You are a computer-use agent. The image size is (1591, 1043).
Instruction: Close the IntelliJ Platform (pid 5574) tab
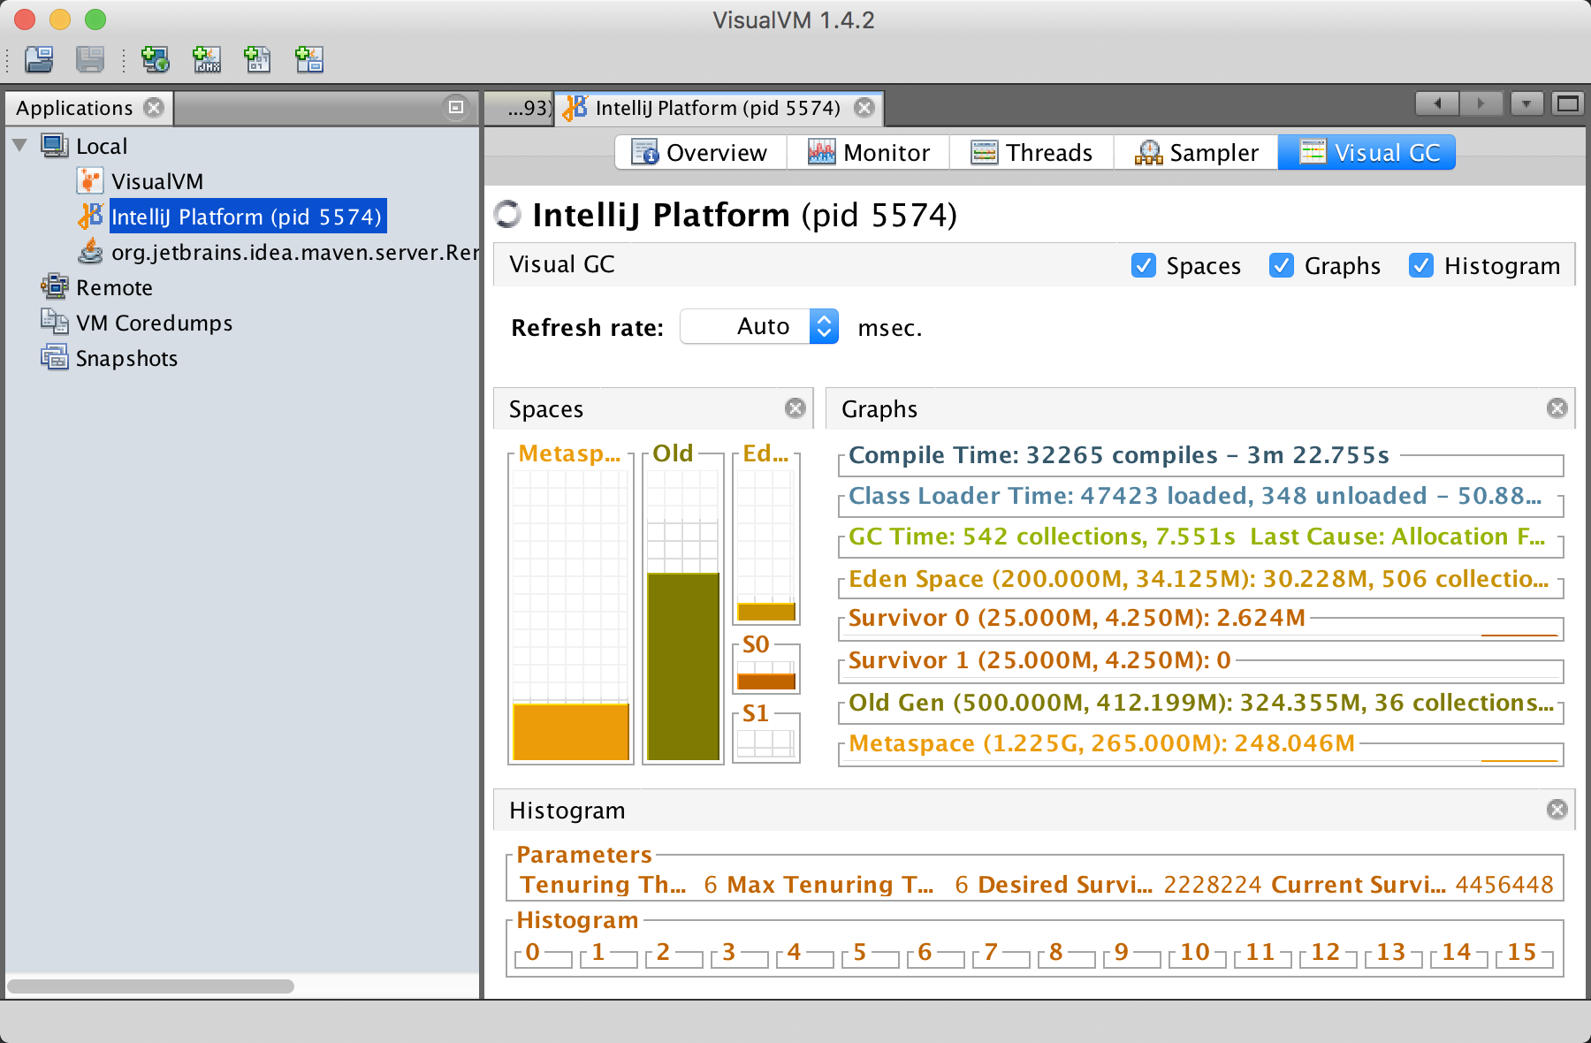(x=864, y=108)
